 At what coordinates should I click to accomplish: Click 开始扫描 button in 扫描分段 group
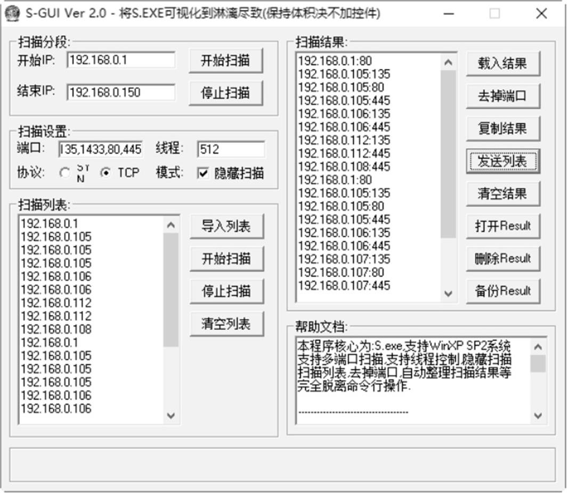(x=225, y=60)
